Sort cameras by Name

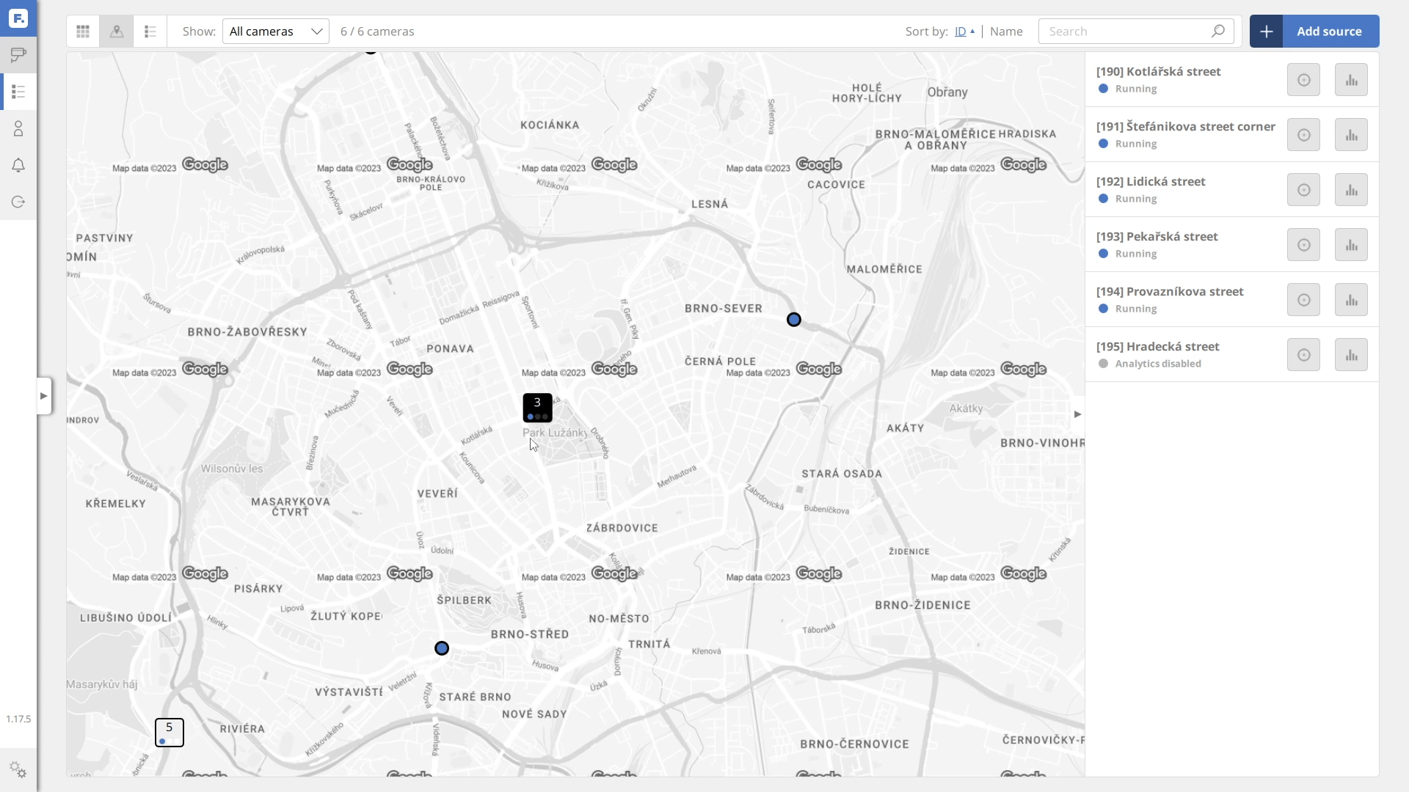1005,32
